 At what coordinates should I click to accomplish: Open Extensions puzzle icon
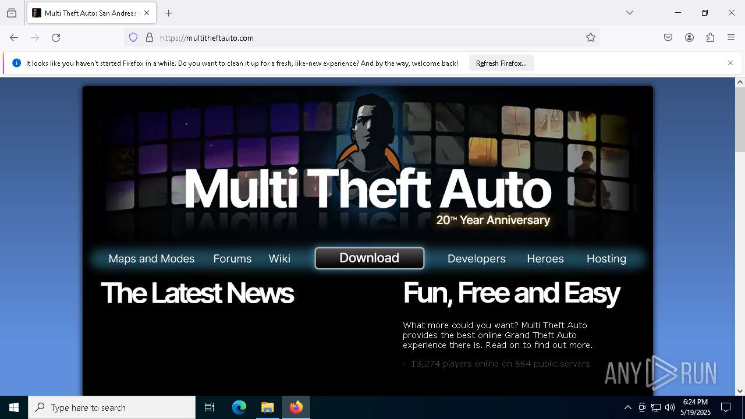coord(710,38)
